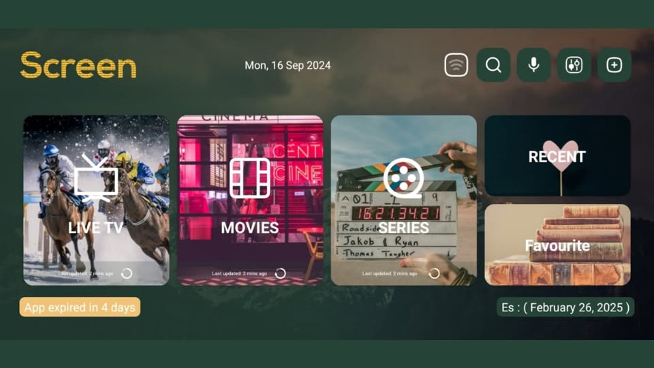This screenshot has width=654, height=368.
Task: Select the SERIES label
Action: click(403, 228)
